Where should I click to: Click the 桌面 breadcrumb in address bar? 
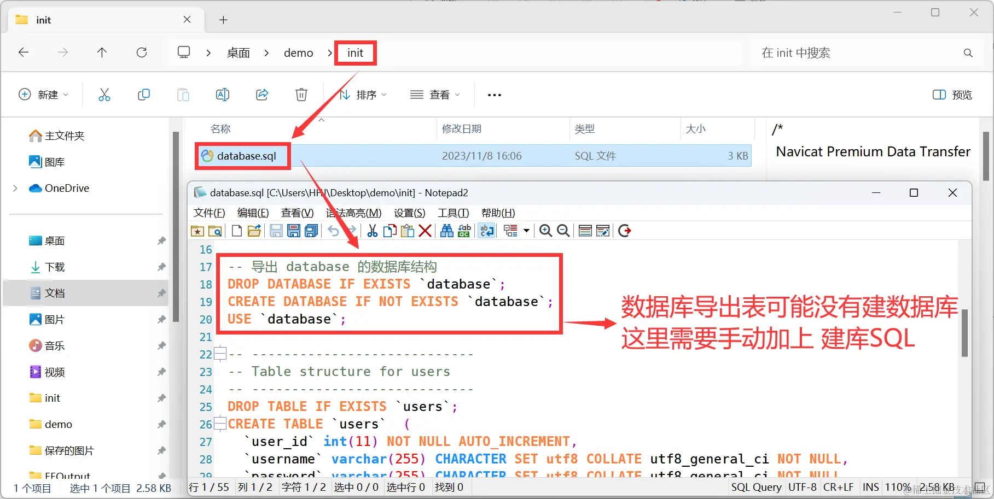pos(239,52)
